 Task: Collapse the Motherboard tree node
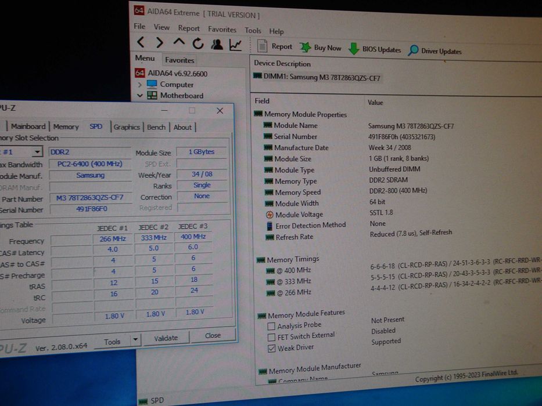[140, 95]
